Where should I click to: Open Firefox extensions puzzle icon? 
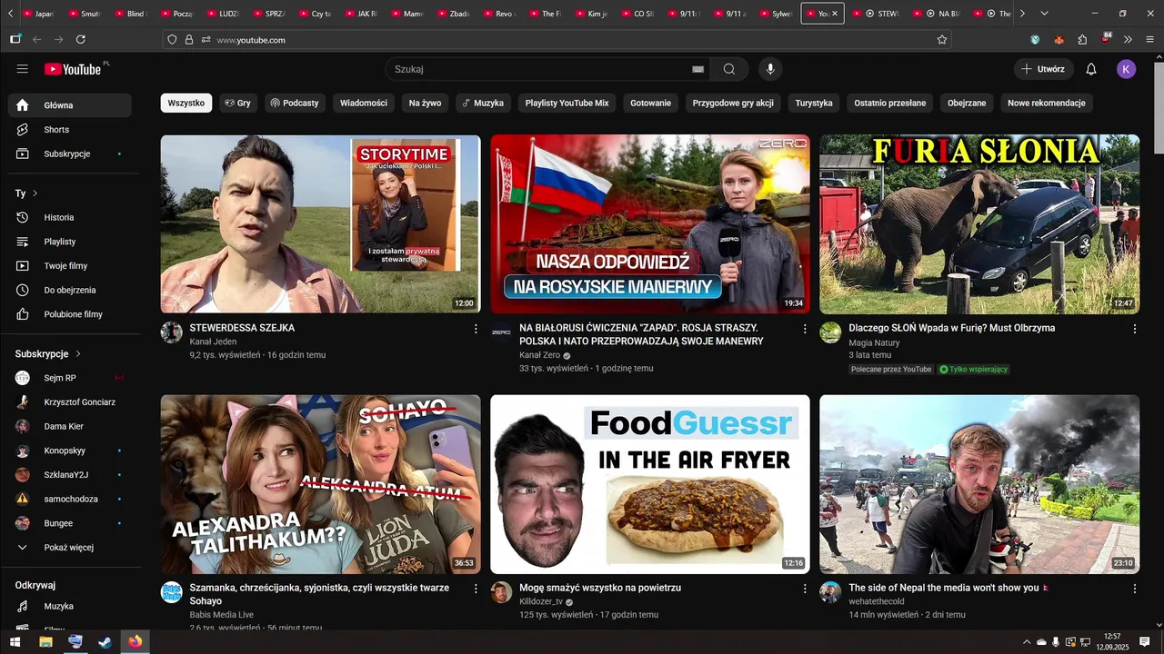coord(1082,39)
